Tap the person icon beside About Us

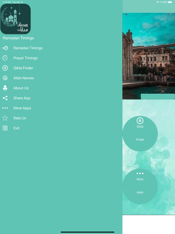point(5,88)
